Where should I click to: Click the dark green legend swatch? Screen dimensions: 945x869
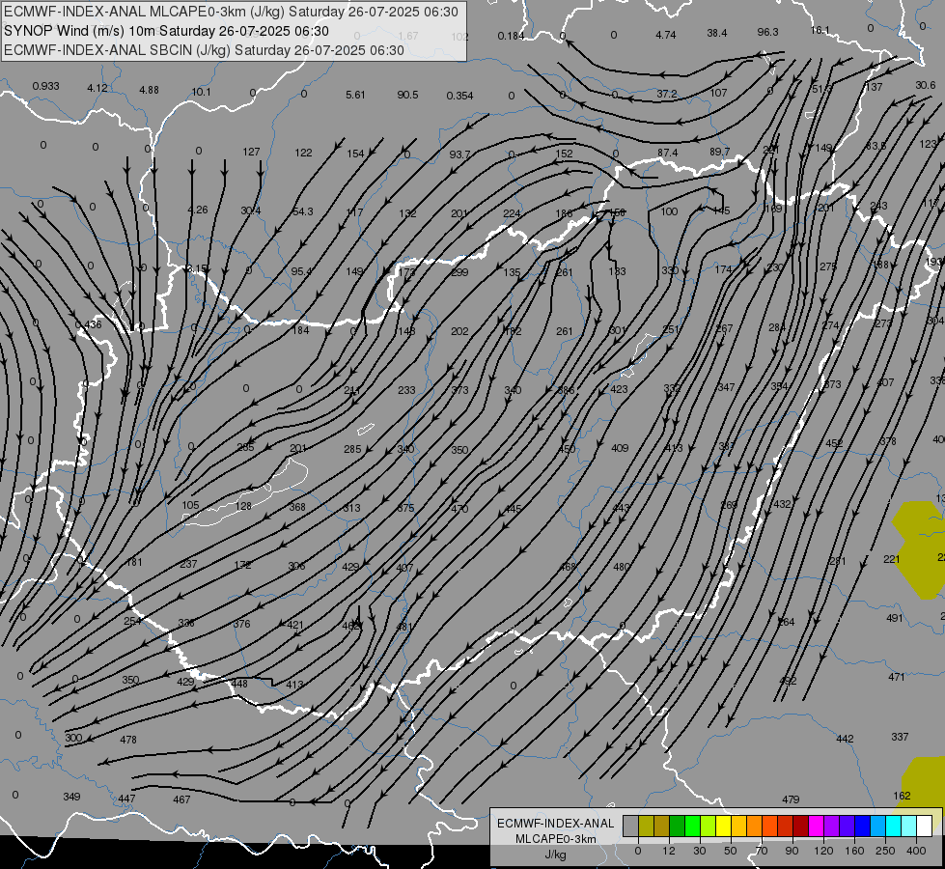678,826
